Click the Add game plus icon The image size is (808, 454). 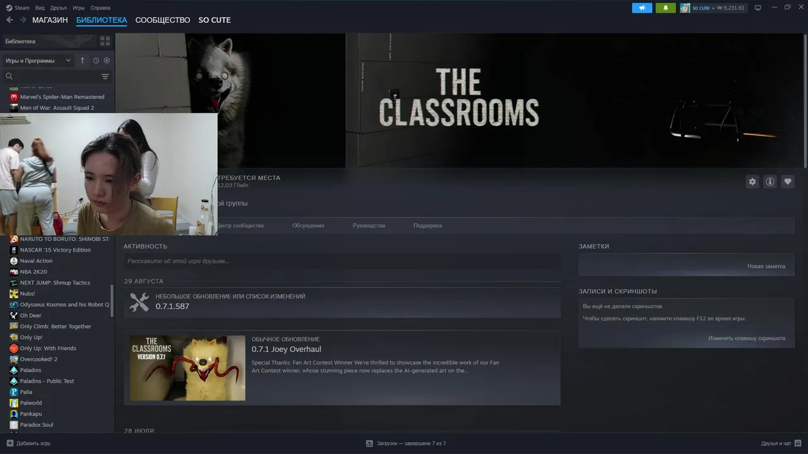[x=9, y=443]
